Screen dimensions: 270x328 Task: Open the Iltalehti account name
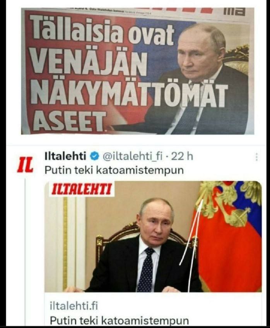[65, 156]
